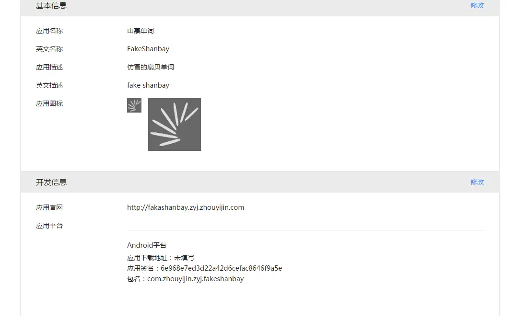Open 修改 link in 基本信息 header

[477, 5]
